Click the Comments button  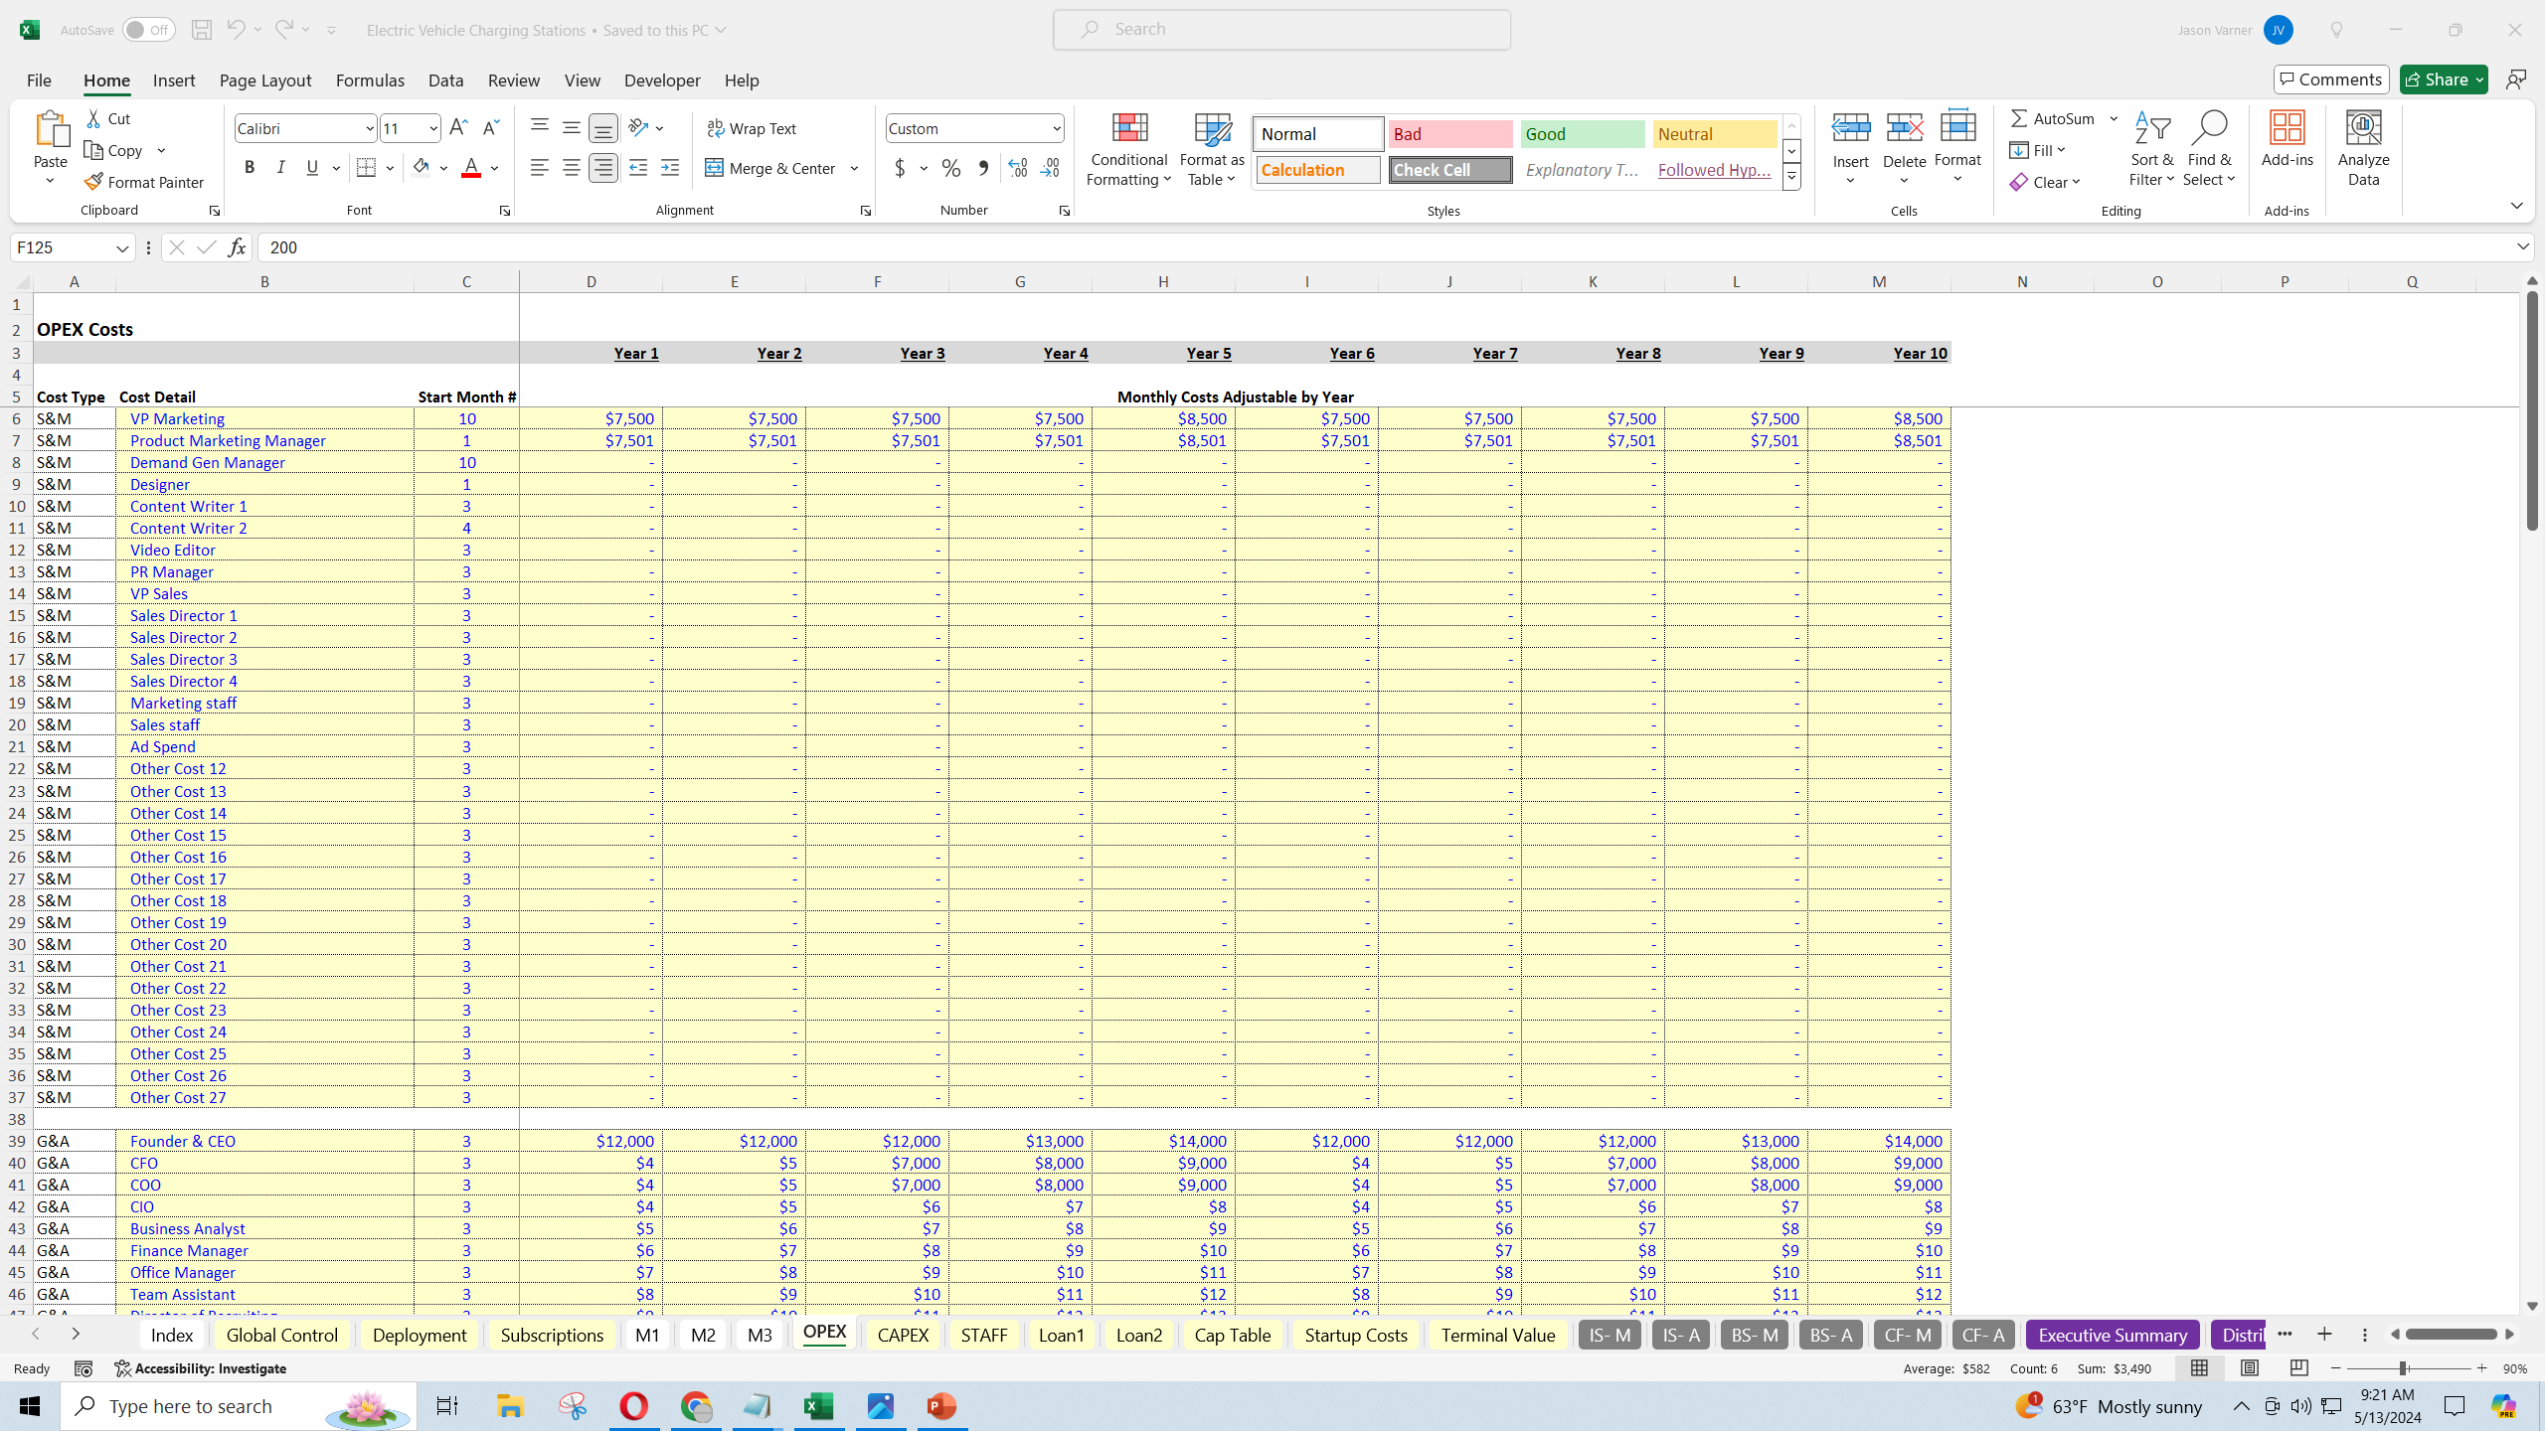(2331, 79)
